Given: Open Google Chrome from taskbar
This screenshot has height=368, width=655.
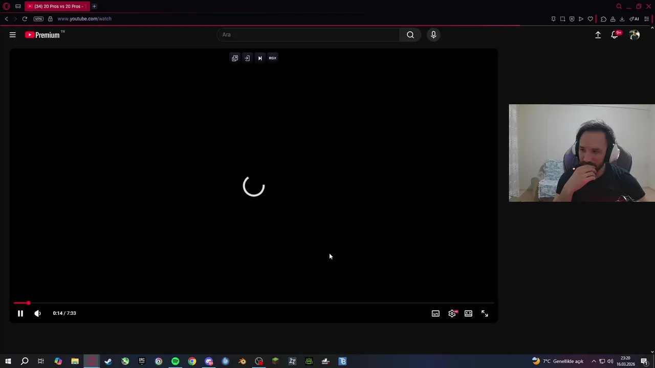Looking at the screenshot, I should click(192, 361).
